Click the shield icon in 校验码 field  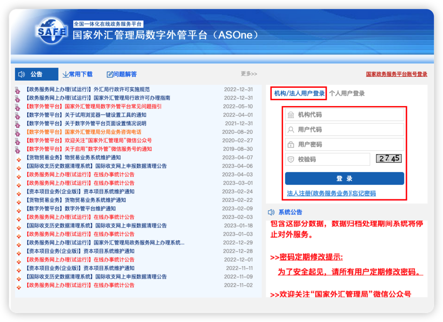[291, 160]
